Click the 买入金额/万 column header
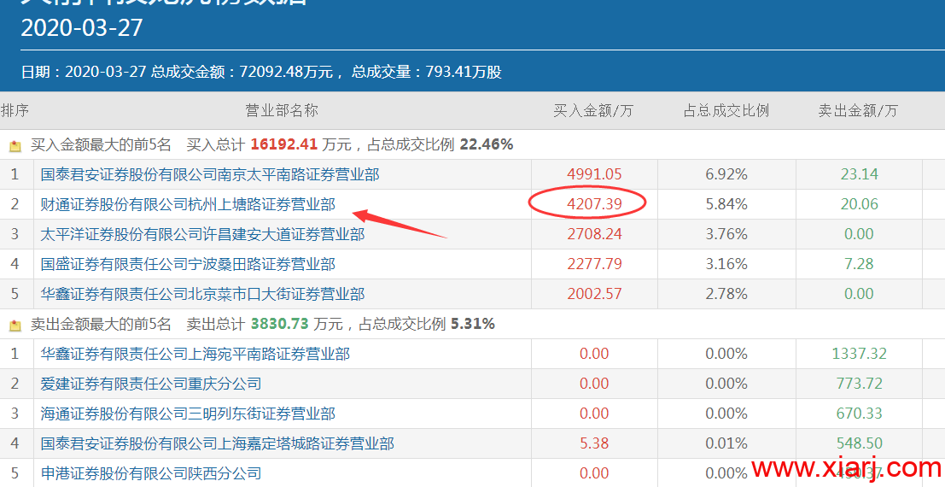Screen dimensions: 945x487 pyautogui.click(x=593, y=110)
